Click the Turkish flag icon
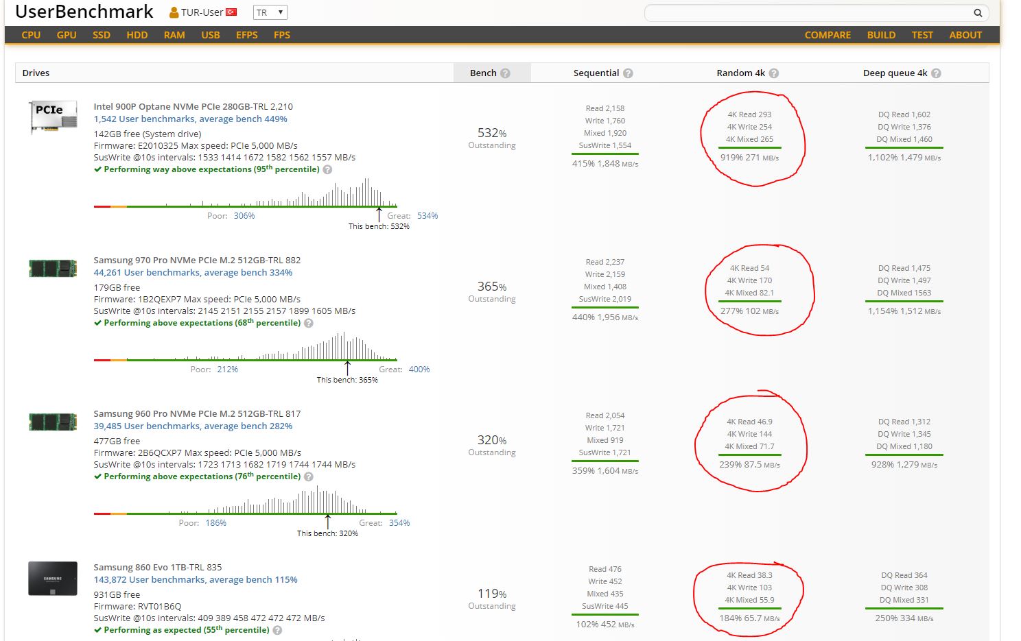1021x641 pixels. pos(231,12)
